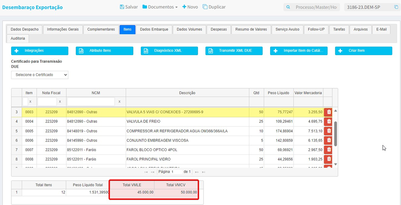Go to last page of grid
The width and height of the screenshot is (401, 205).
(203, 172)
